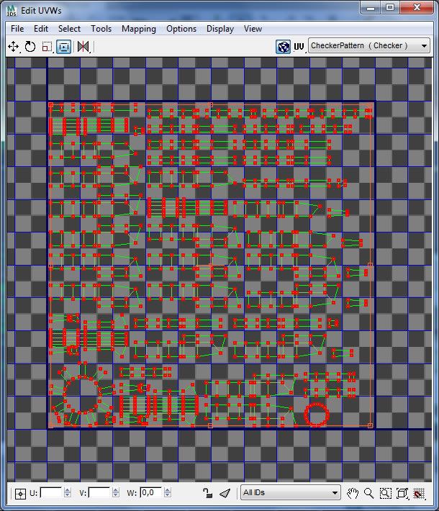
Task: Open the CheckerPattern texture dropdown
Action: coord(369,45)
